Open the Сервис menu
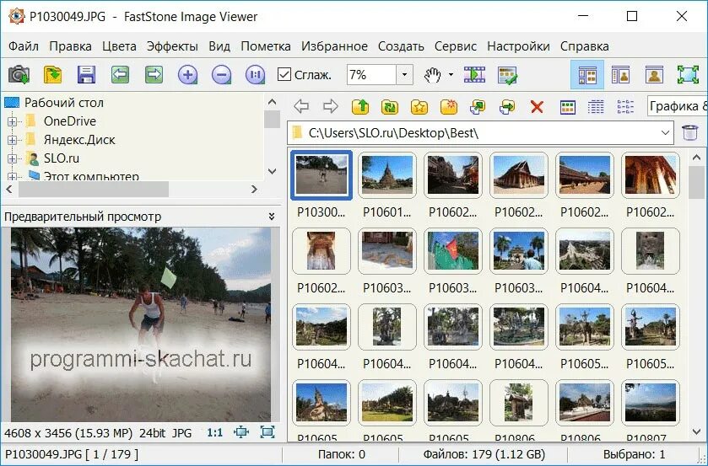708x466 pixels. coord(456,46)
